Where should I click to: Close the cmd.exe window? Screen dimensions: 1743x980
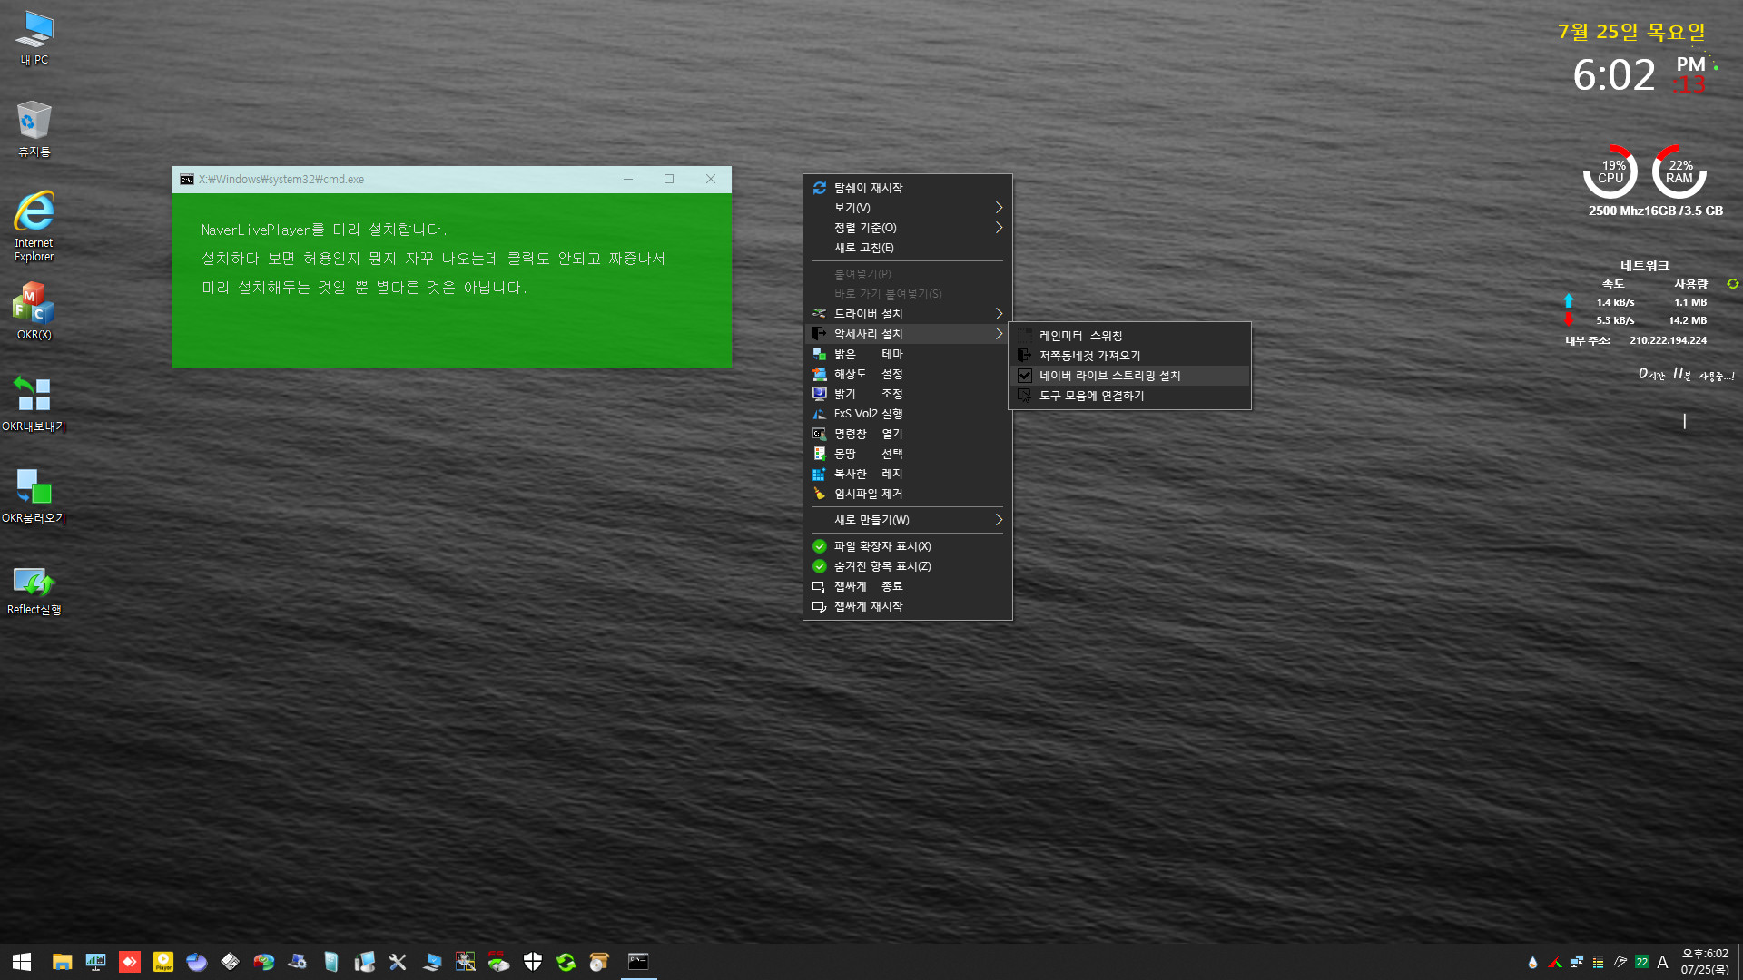[x=711, y=179]
